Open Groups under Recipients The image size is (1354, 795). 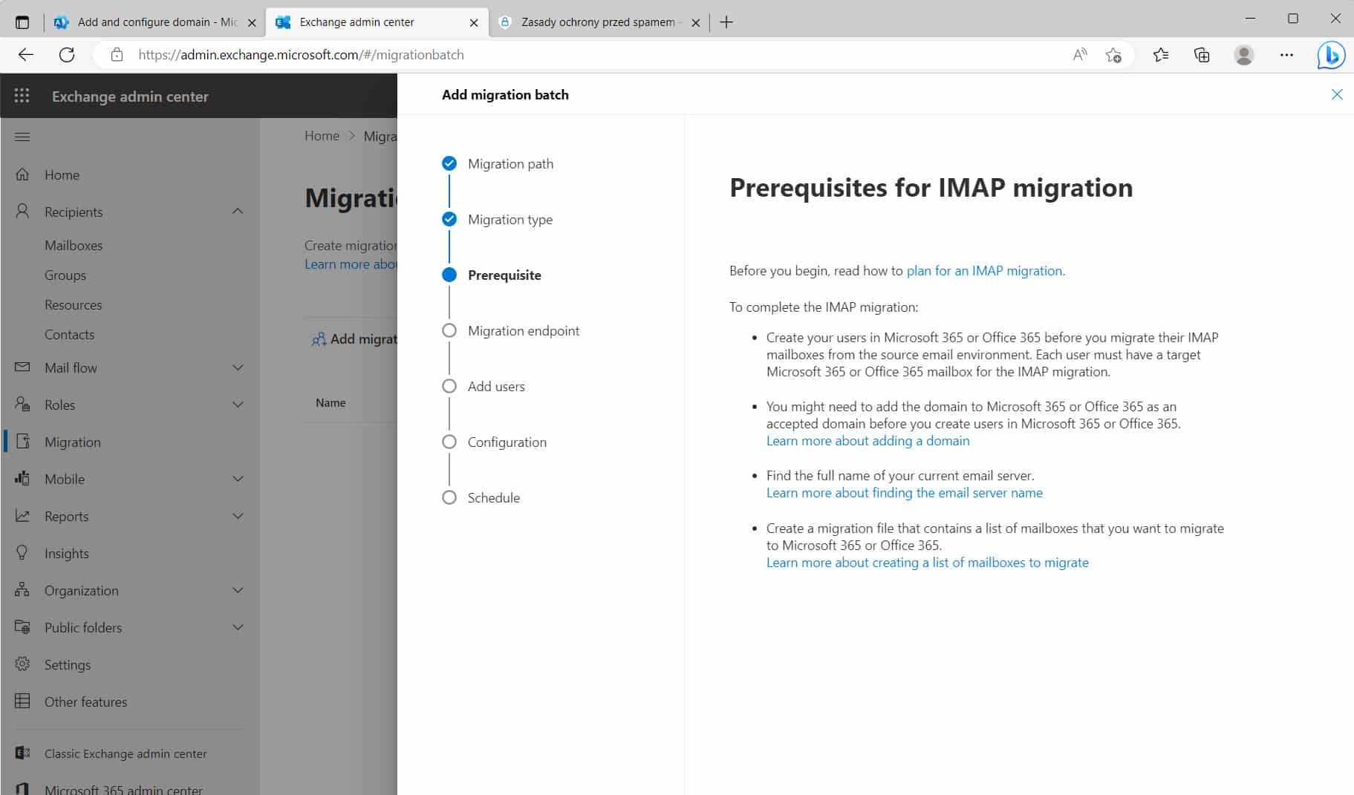[x=65, y=275]
